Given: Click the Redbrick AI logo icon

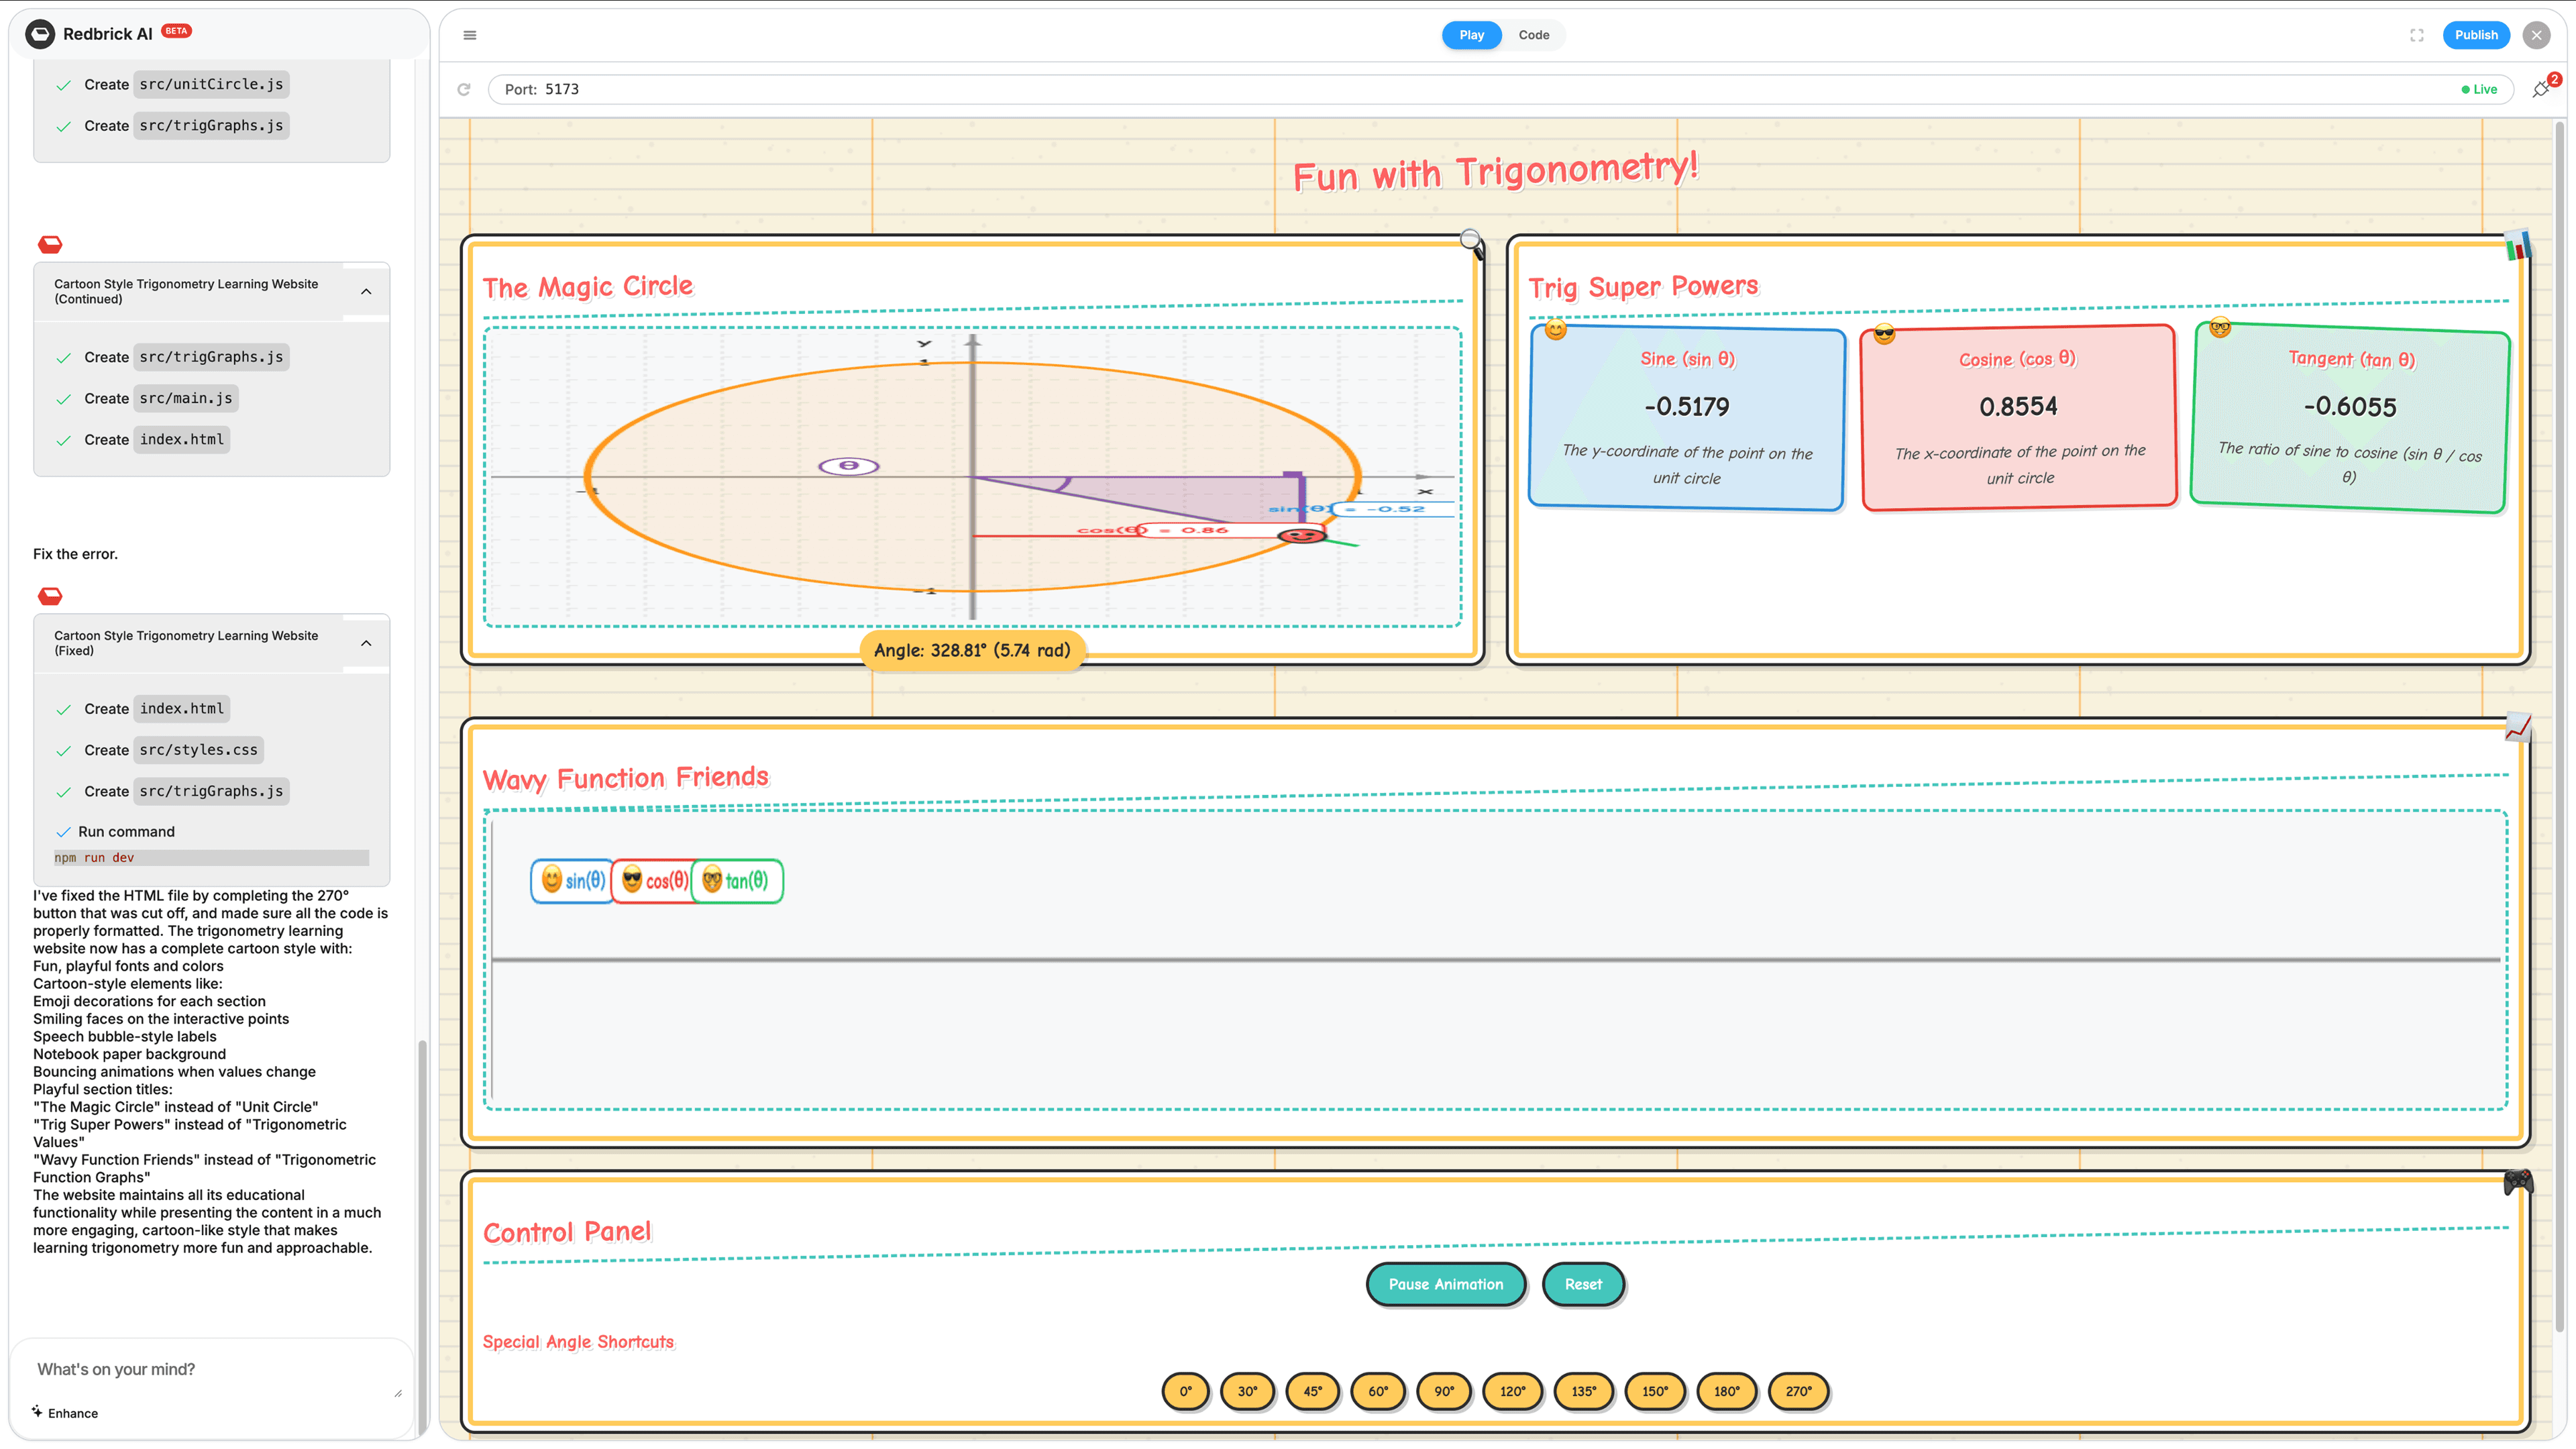Looking at the screenshot, I should 40,34.
